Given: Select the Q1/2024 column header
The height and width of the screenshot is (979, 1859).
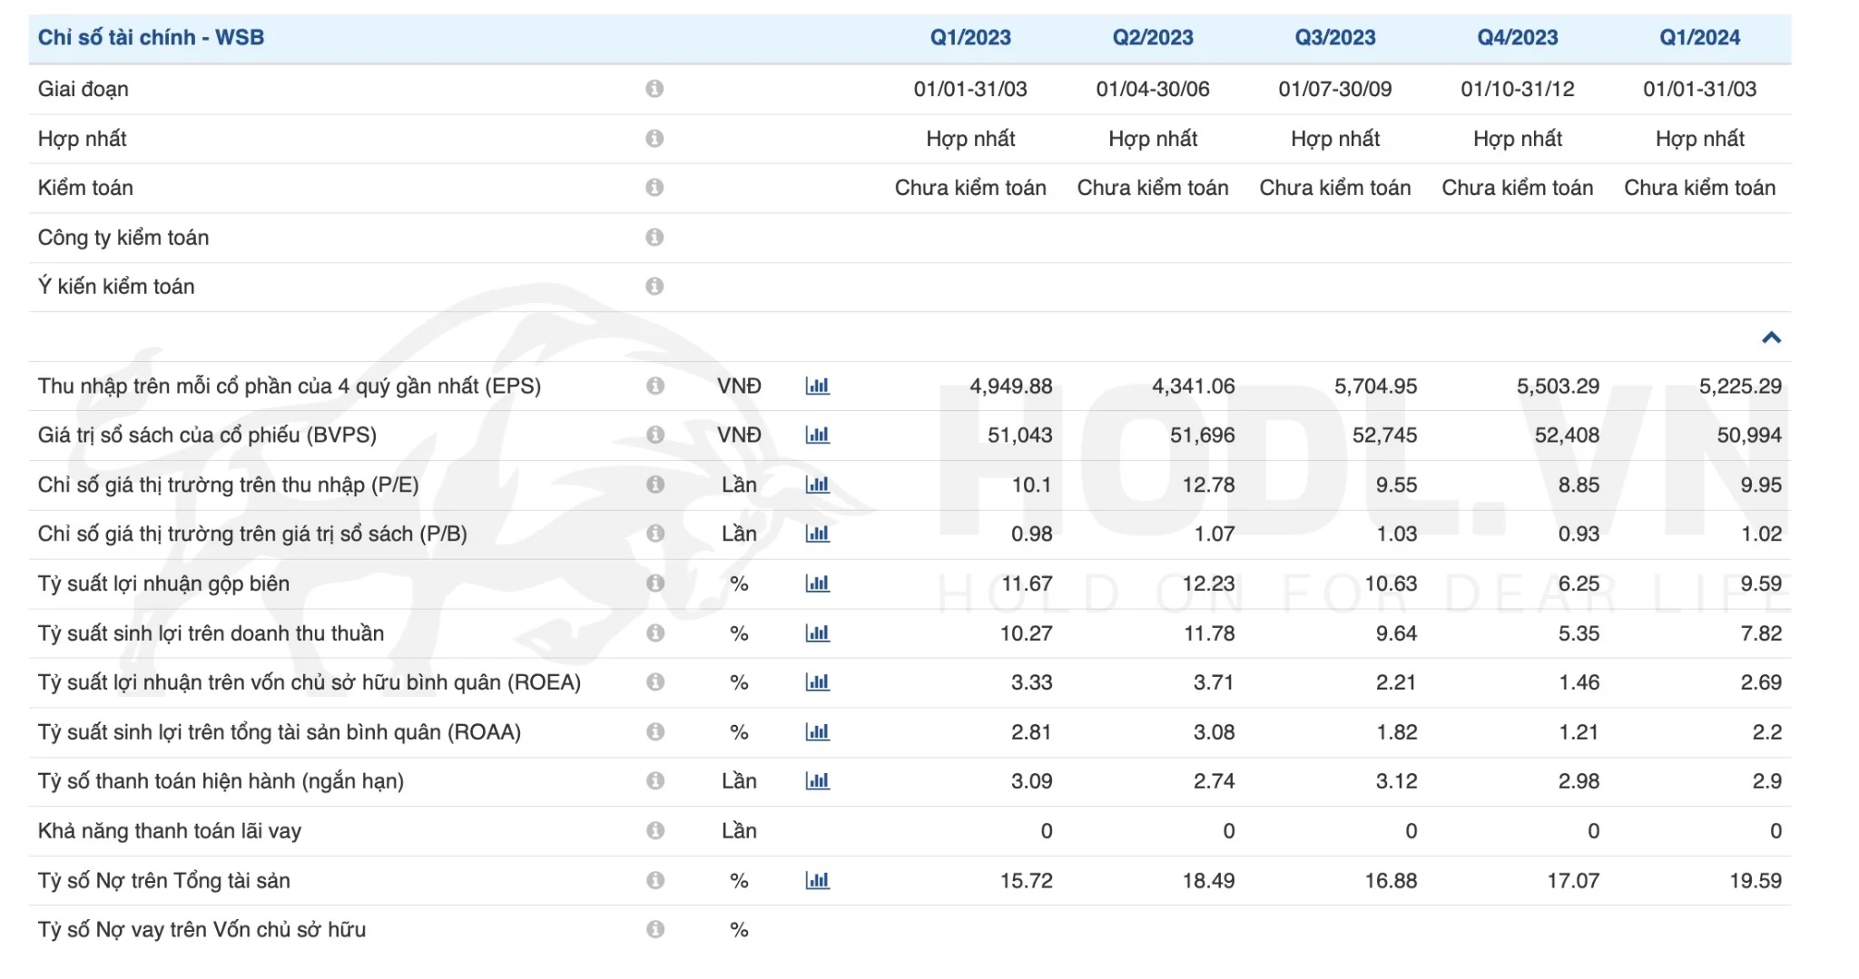Looking at the screenshot, I should [x=1701, y=37].
